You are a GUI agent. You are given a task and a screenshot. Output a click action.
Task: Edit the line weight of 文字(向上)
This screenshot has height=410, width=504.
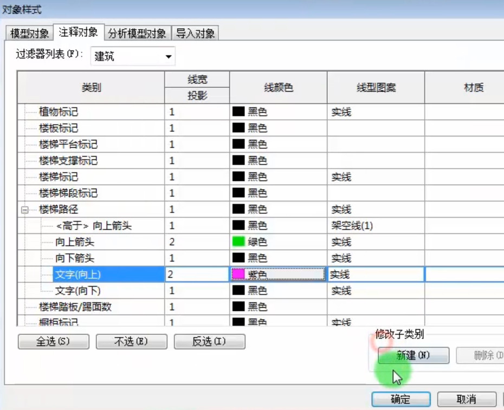(x=197, y=275)
